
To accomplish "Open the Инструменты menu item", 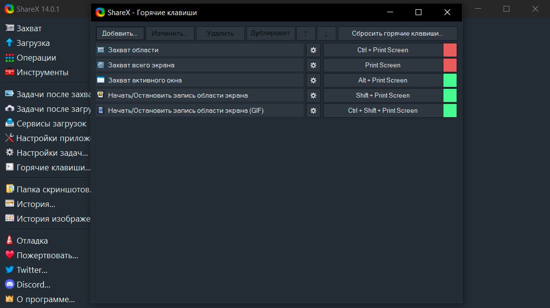I will 43,73.
